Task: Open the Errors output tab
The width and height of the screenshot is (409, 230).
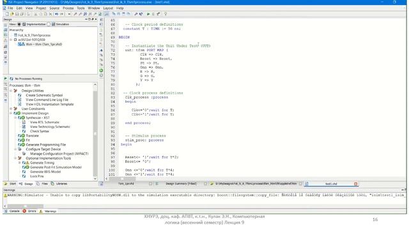Action: click(x=29, y=211)
